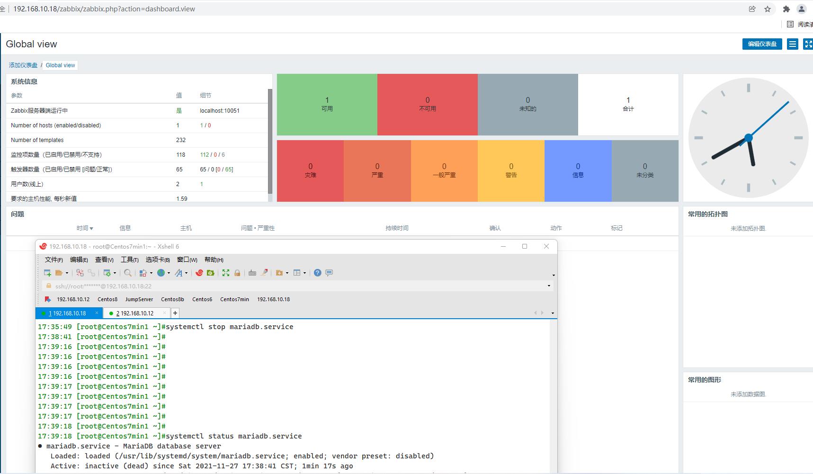
Task: Expand the layout panes dropdown arrow
Action: 304,273
